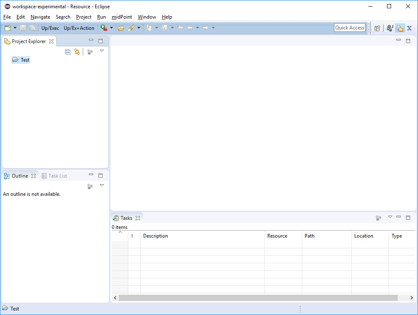This screenshot has height=315, width=418.
Task: Toggle the Resource perspective button
Action: [x=399, y=28]
